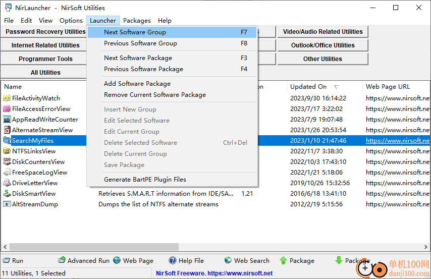This screenshot has height=279, width=431.
Task: Click the FileActivityWatch row icon
Action: click(x=7, y=98)
